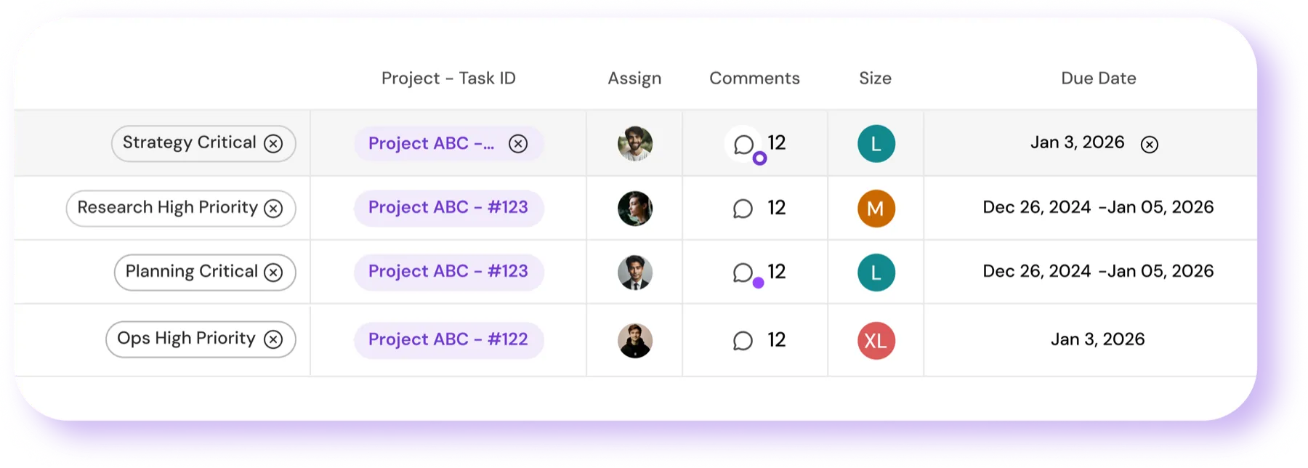Open Project ABC - #123 in Research row
This screenshot has height=468, width=1308.
tap(448, 208)
